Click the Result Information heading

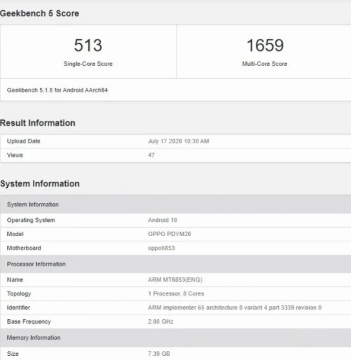[x=38, y=123]
